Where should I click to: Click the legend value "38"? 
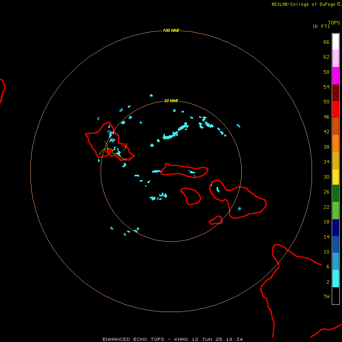click(x=326, y=147)
